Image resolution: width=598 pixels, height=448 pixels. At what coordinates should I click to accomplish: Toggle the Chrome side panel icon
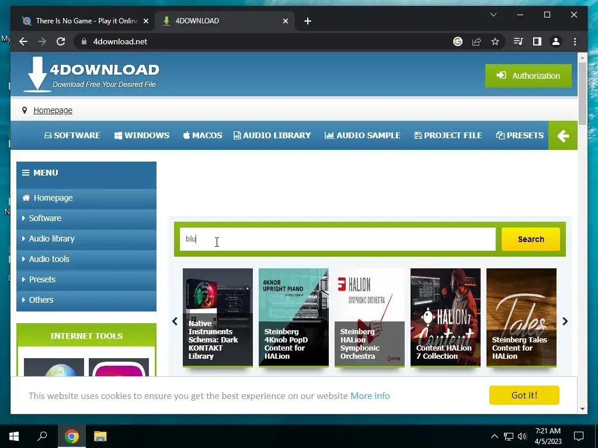click(x=537, y=41)
